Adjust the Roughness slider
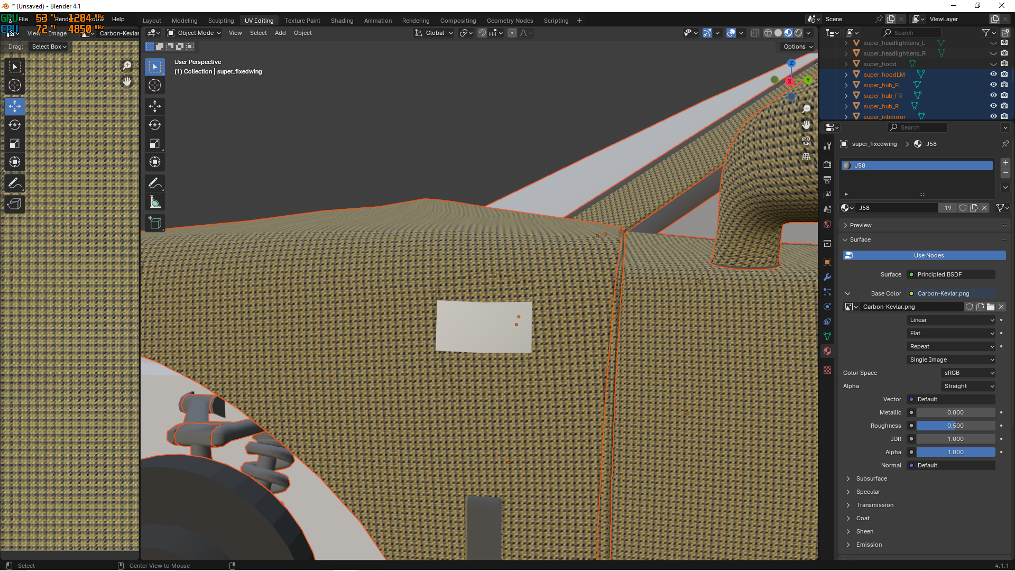Viewport: 1015px width, 571px height. (x=955, y=426)
